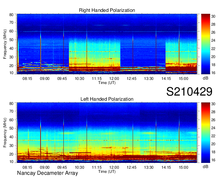This screenshot has width=219, height=177.
Task: Click the 15:00 tick label on the top time axis
Action: (184, 79)
